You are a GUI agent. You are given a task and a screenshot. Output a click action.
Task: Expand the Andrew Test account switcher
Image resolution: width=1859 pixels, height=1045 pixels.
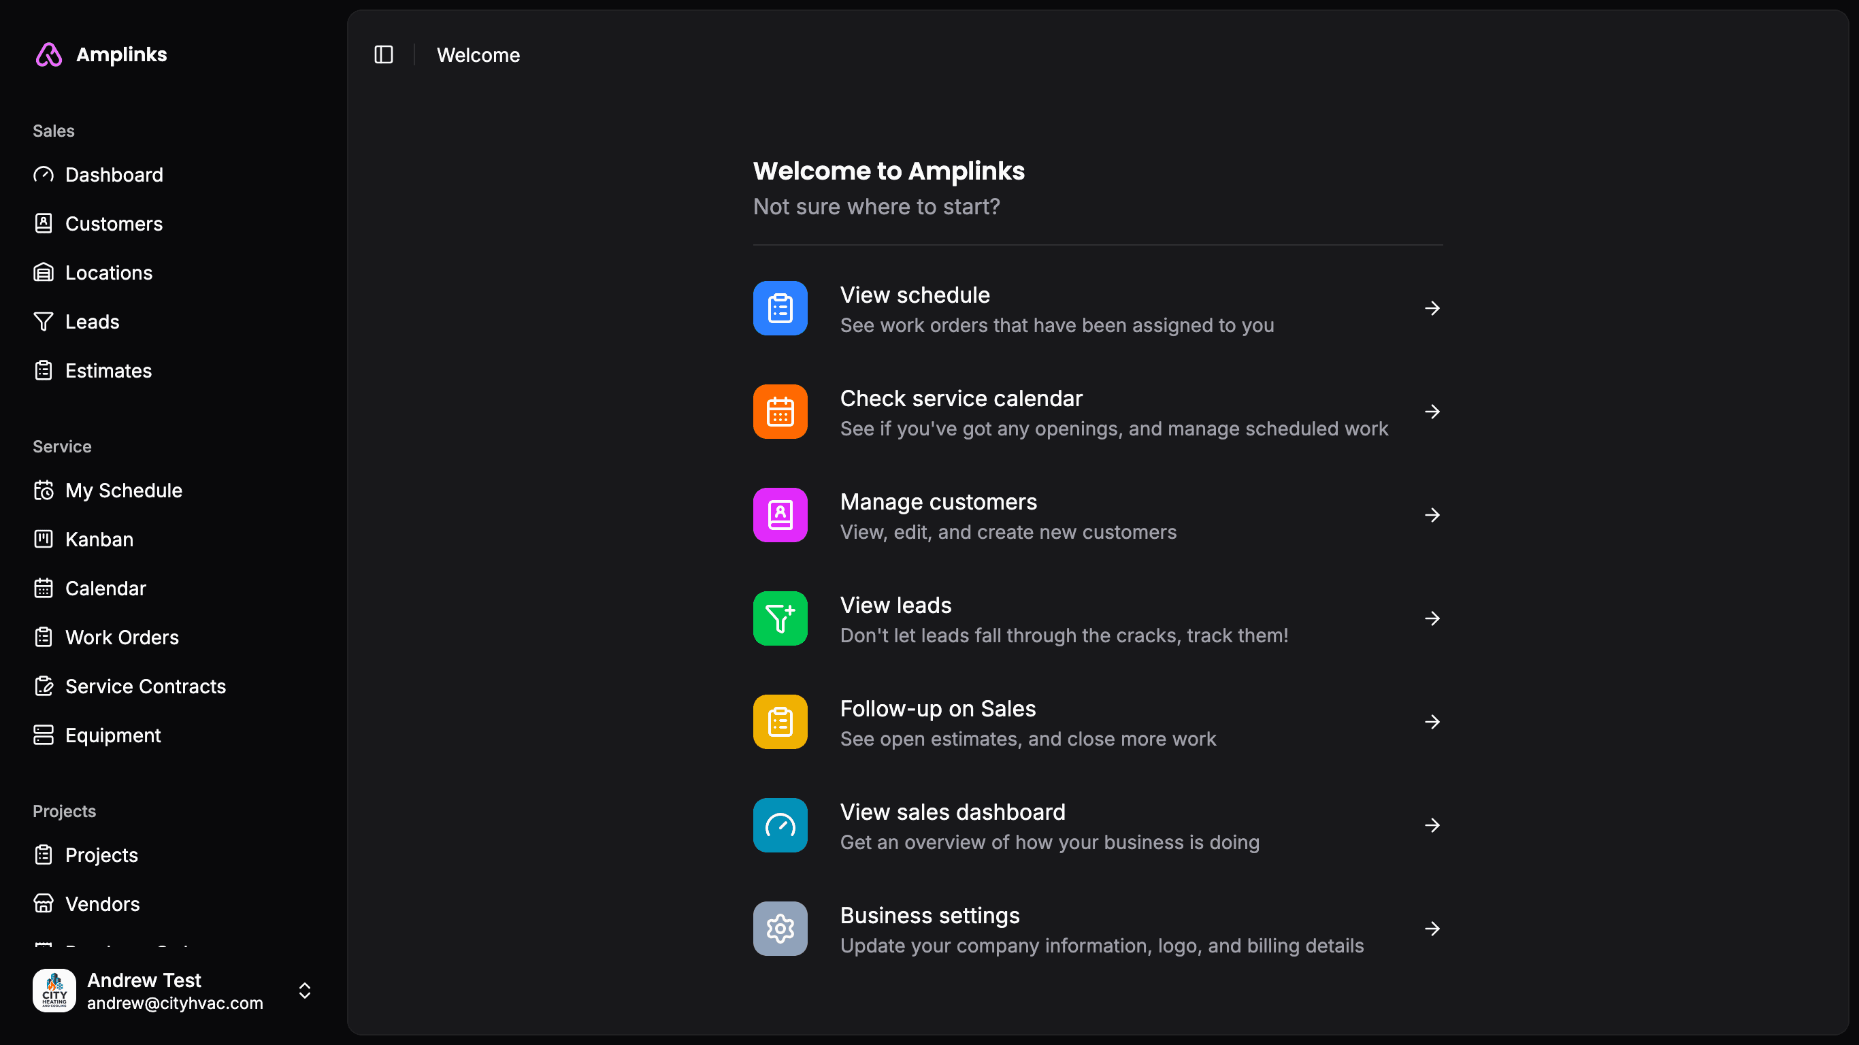305,990
